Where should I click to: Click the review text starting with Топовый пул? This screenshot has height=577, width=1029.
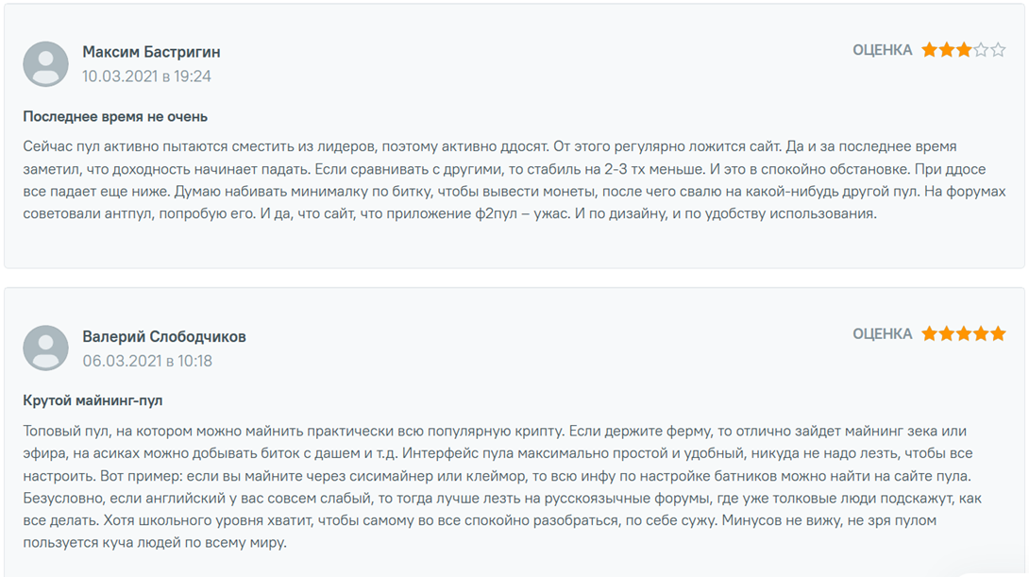point(502,486)
